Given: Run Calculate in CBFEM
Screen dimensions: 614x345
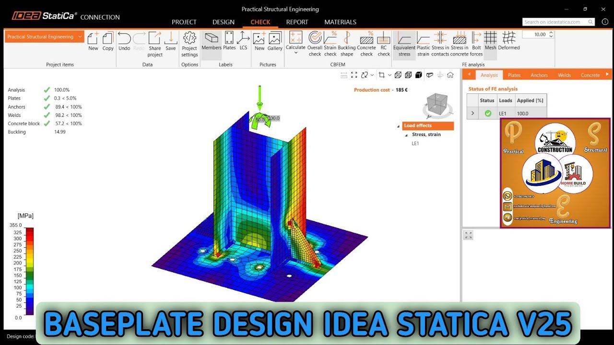Looking at the screenshot, I should [x=295, y=40].
